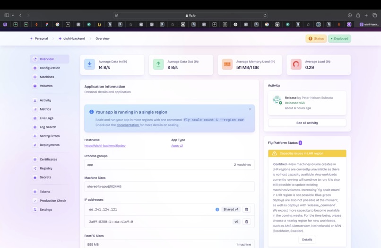This screenshot has height=248, width=381.
Task: Open the Overview sidebar item
Action: pos(50,59)
